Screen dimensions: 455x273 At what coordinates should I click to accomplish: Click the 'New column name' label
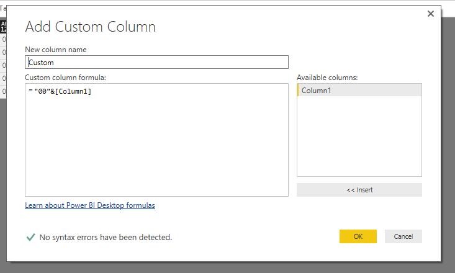tap(56, 50)
